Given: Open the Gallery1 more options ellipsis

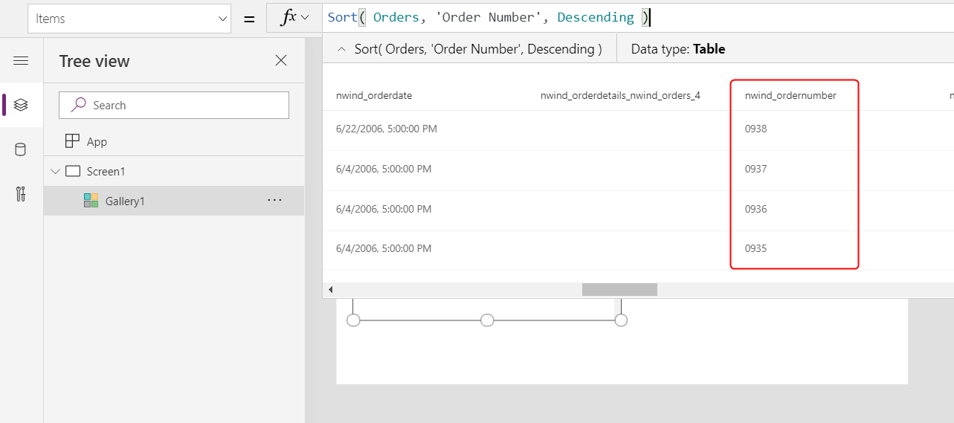Looking at the screenshot, I should click(x=274, y=200).
